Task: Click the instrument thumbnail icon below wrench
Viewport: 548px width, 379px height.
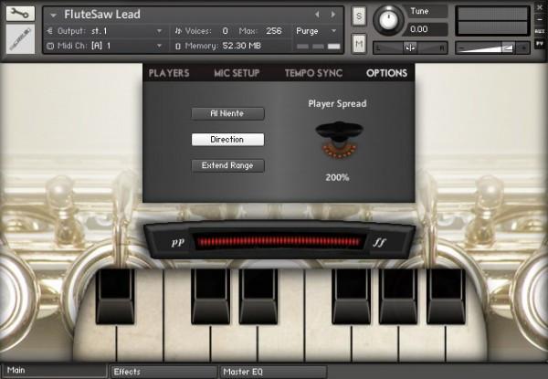Action: (x=20, y=38)
